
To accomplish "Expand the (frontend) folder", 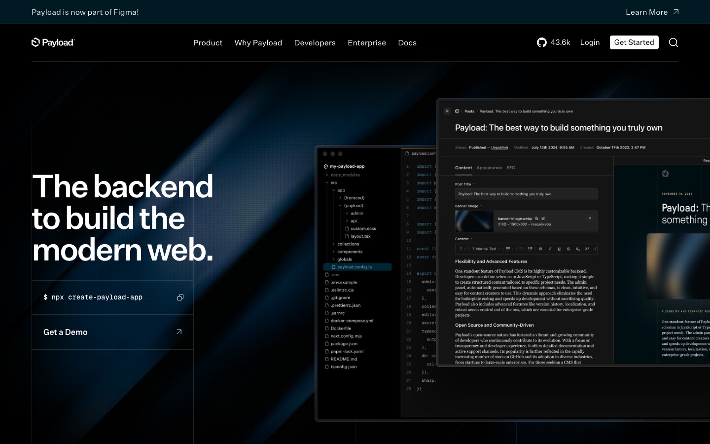I will pyautogui.click(x=352, y=198).
